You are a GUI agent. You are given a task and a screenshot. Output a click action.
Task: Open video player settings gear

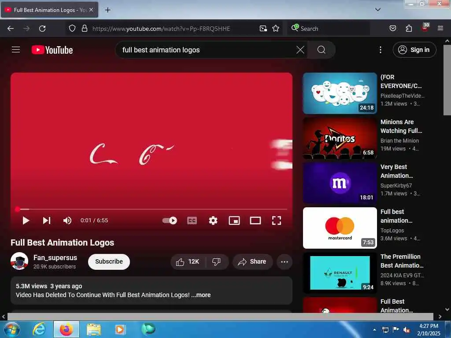pos(213,220)
